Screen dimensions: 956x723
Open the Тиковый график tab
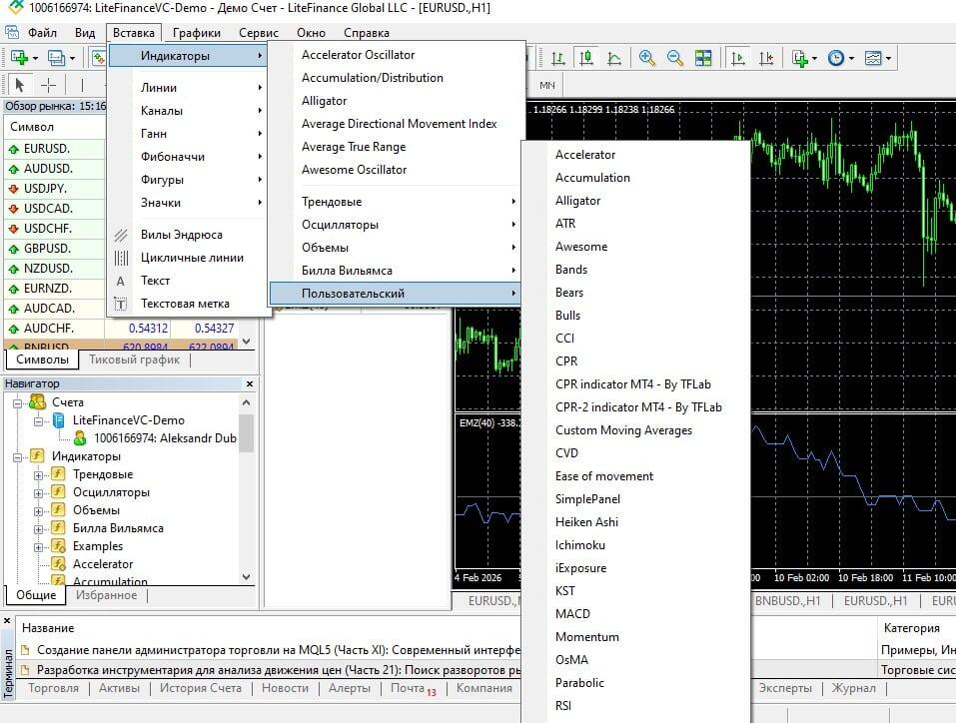point(134,360)
